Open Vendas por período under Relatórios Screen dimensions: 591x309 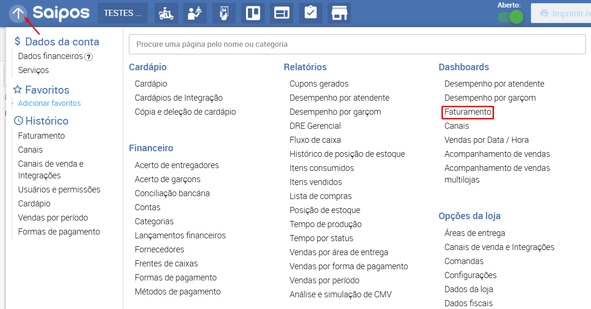(x=324, y=280)
